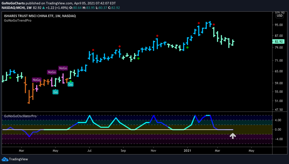Click the NASDAQ:MCHI, 1W symbol text
The width and height of the screenshot is (289, 164).
click(x=17, y=8)
